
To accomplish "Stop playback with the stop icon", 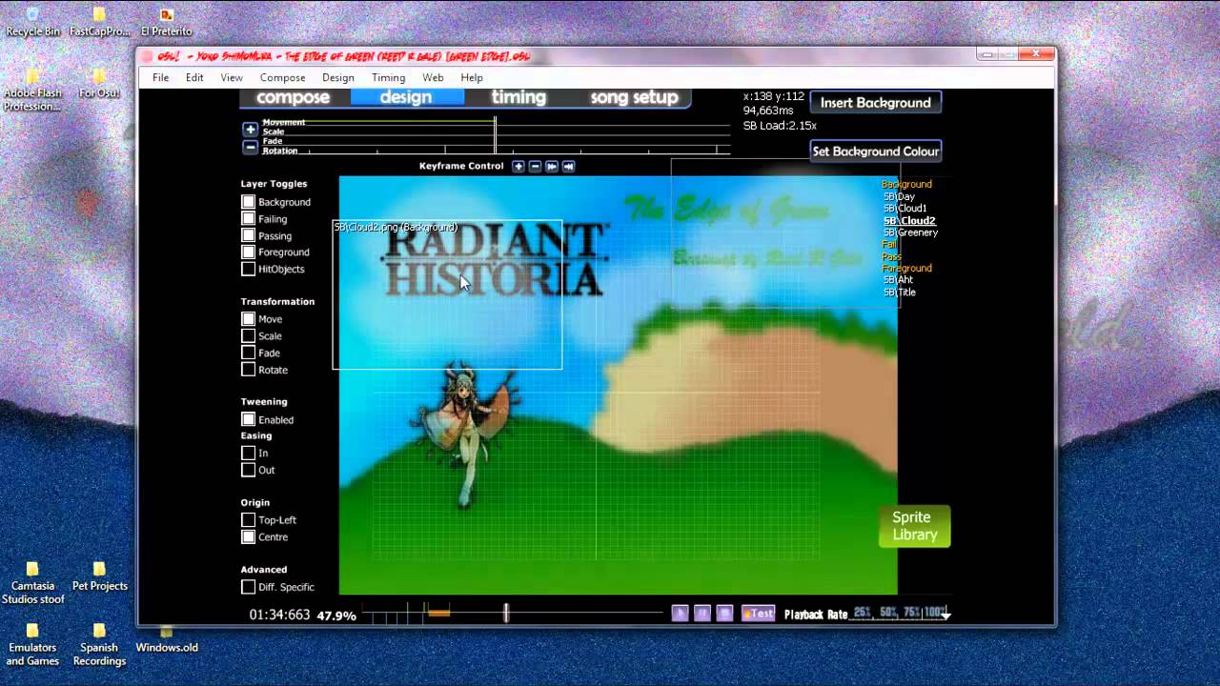I will pos(724,614).
